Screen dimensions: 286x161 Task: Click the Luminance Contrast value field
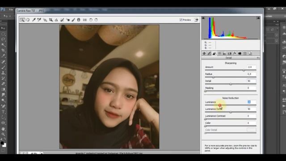coord(251,116)
